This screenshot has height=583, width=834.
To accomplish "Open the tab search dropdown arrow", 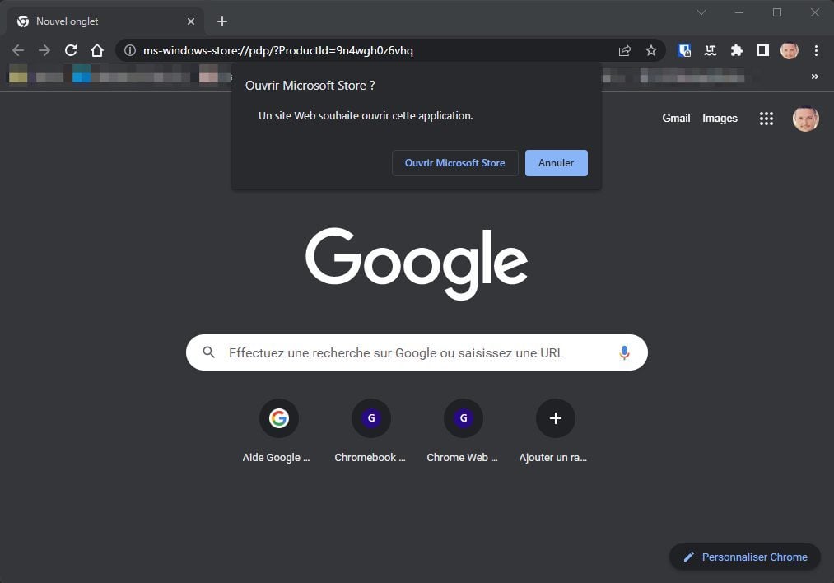I will tap(701, 12).
